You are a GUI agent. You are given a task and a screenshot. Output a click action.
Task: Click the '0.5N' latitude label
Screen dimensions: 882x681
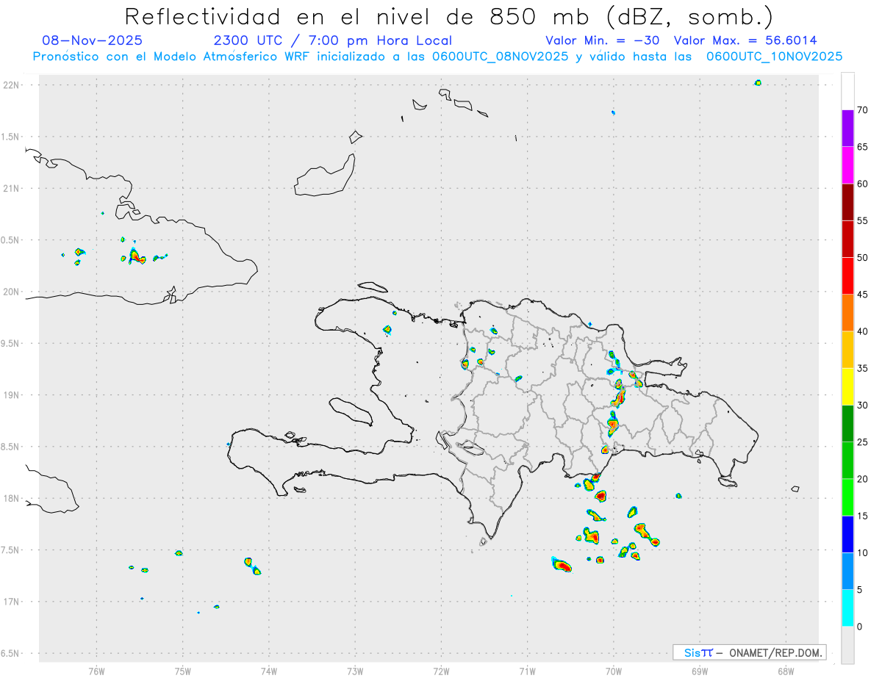tap(11, 240)
